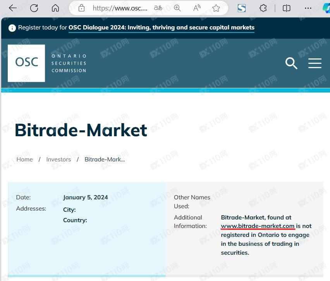Viewport: 330px width, 281px height.
Task: Click the OSC site search magnifier
Action: click(291, 63)
